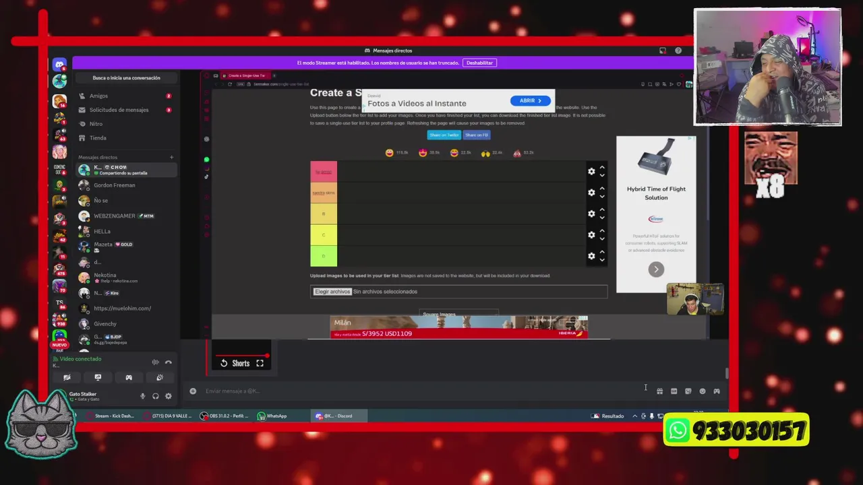The width and height of the screenshot is (863, 485).
Task: Open the sticker picker
Action: (x=688, y=391)
